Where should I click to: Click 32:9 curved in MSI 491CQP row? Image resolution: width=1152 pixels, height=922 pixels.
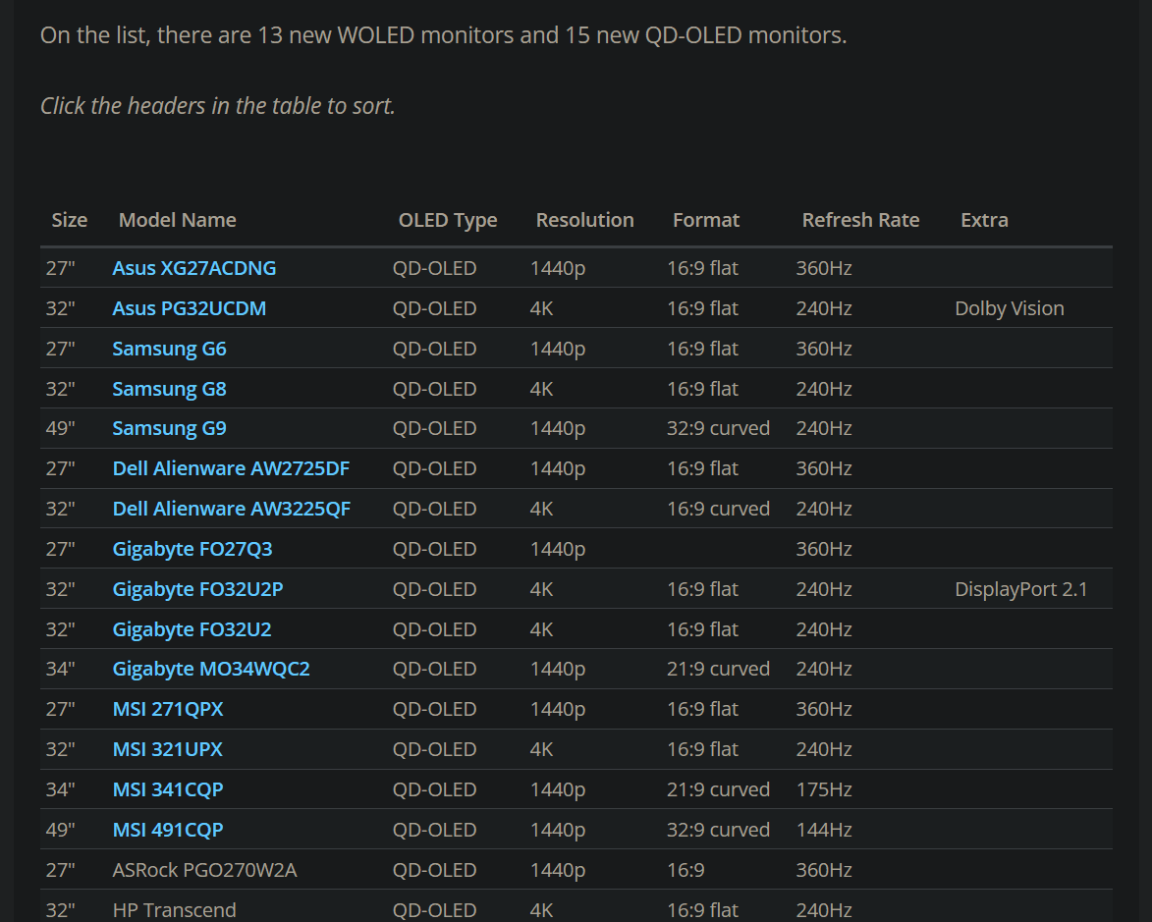pyautogui.click(x=718, y=830)
